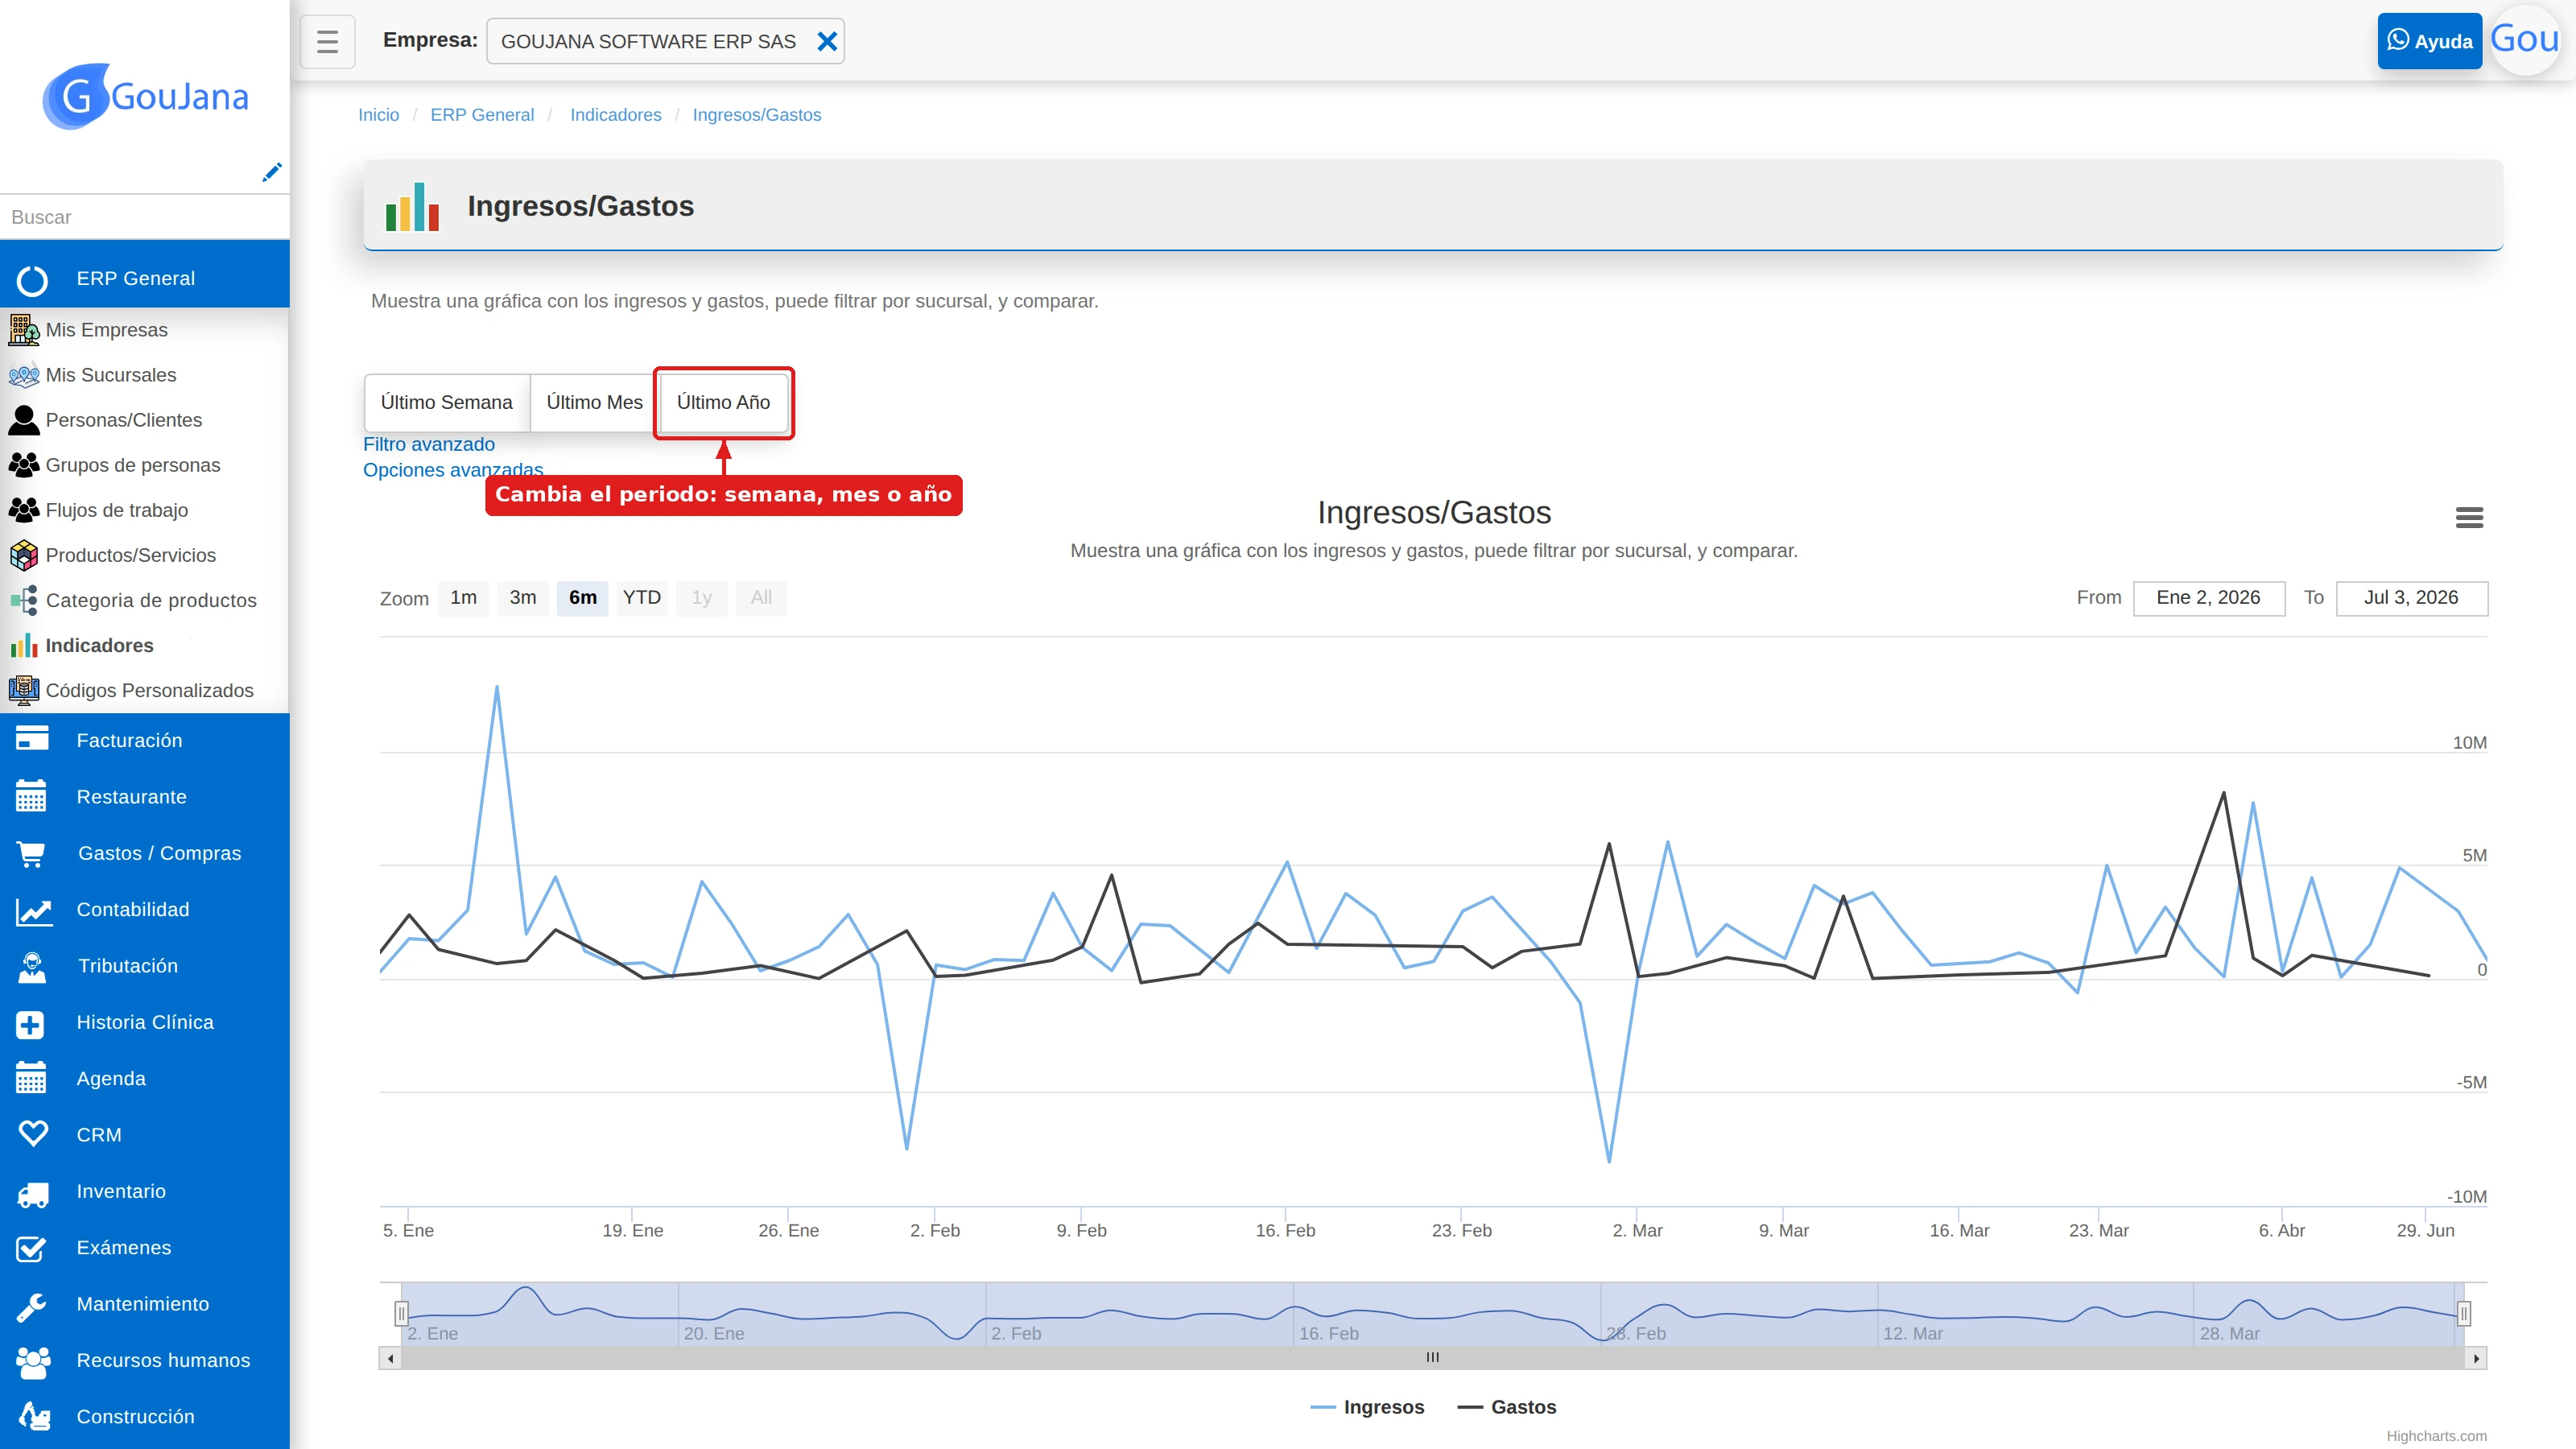Click the pencil edit icon in sidebar

point(271,172)
